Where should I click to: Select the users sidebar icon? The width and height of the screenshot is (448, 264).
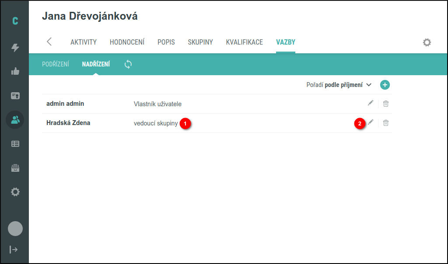[15, 119]
